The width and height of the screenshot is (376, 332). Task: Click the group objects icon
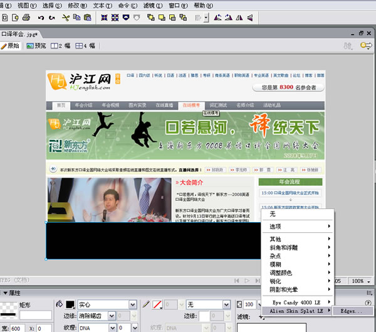[x=104, y=18]
